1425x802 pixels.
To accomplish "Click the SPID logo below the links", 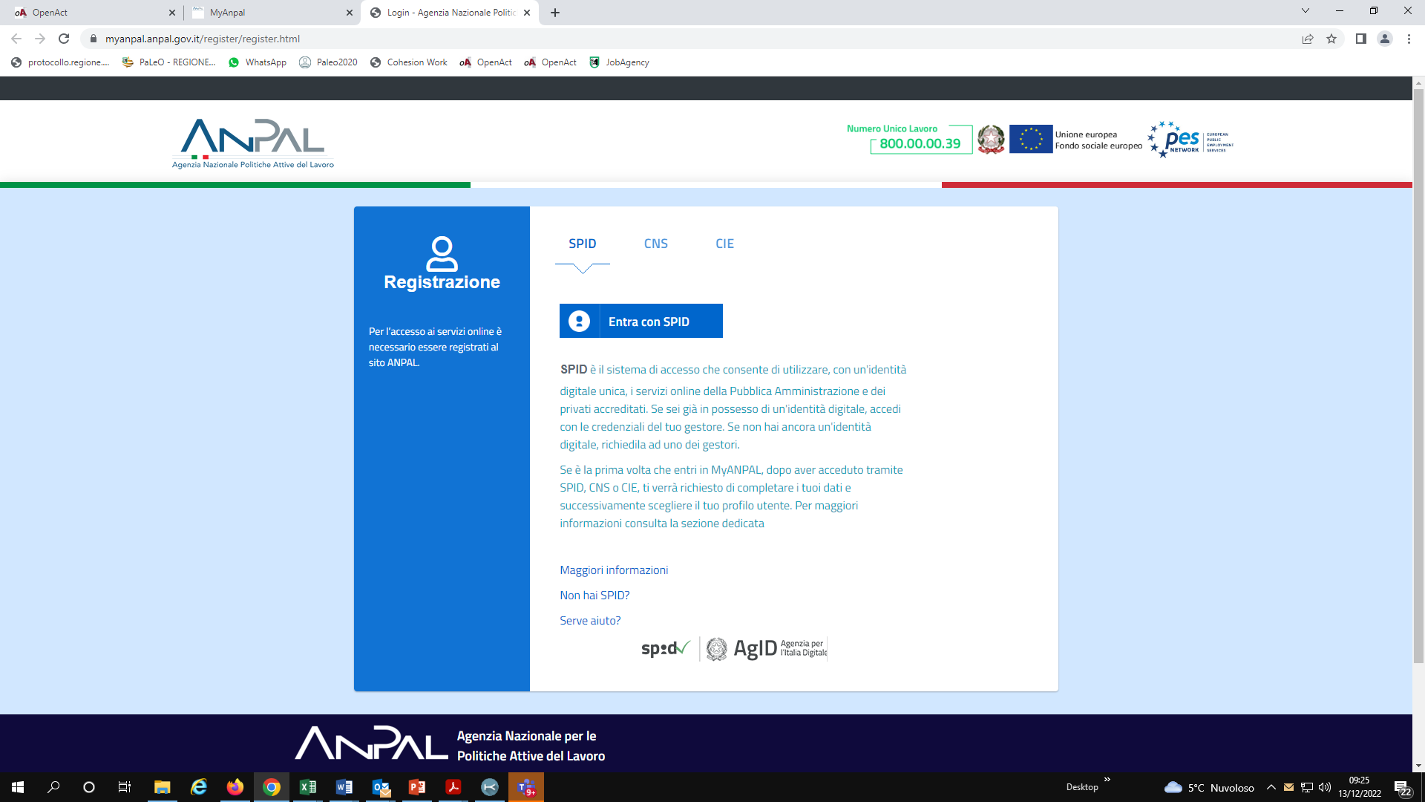I will pyautogui.click(x=666, y=648).
